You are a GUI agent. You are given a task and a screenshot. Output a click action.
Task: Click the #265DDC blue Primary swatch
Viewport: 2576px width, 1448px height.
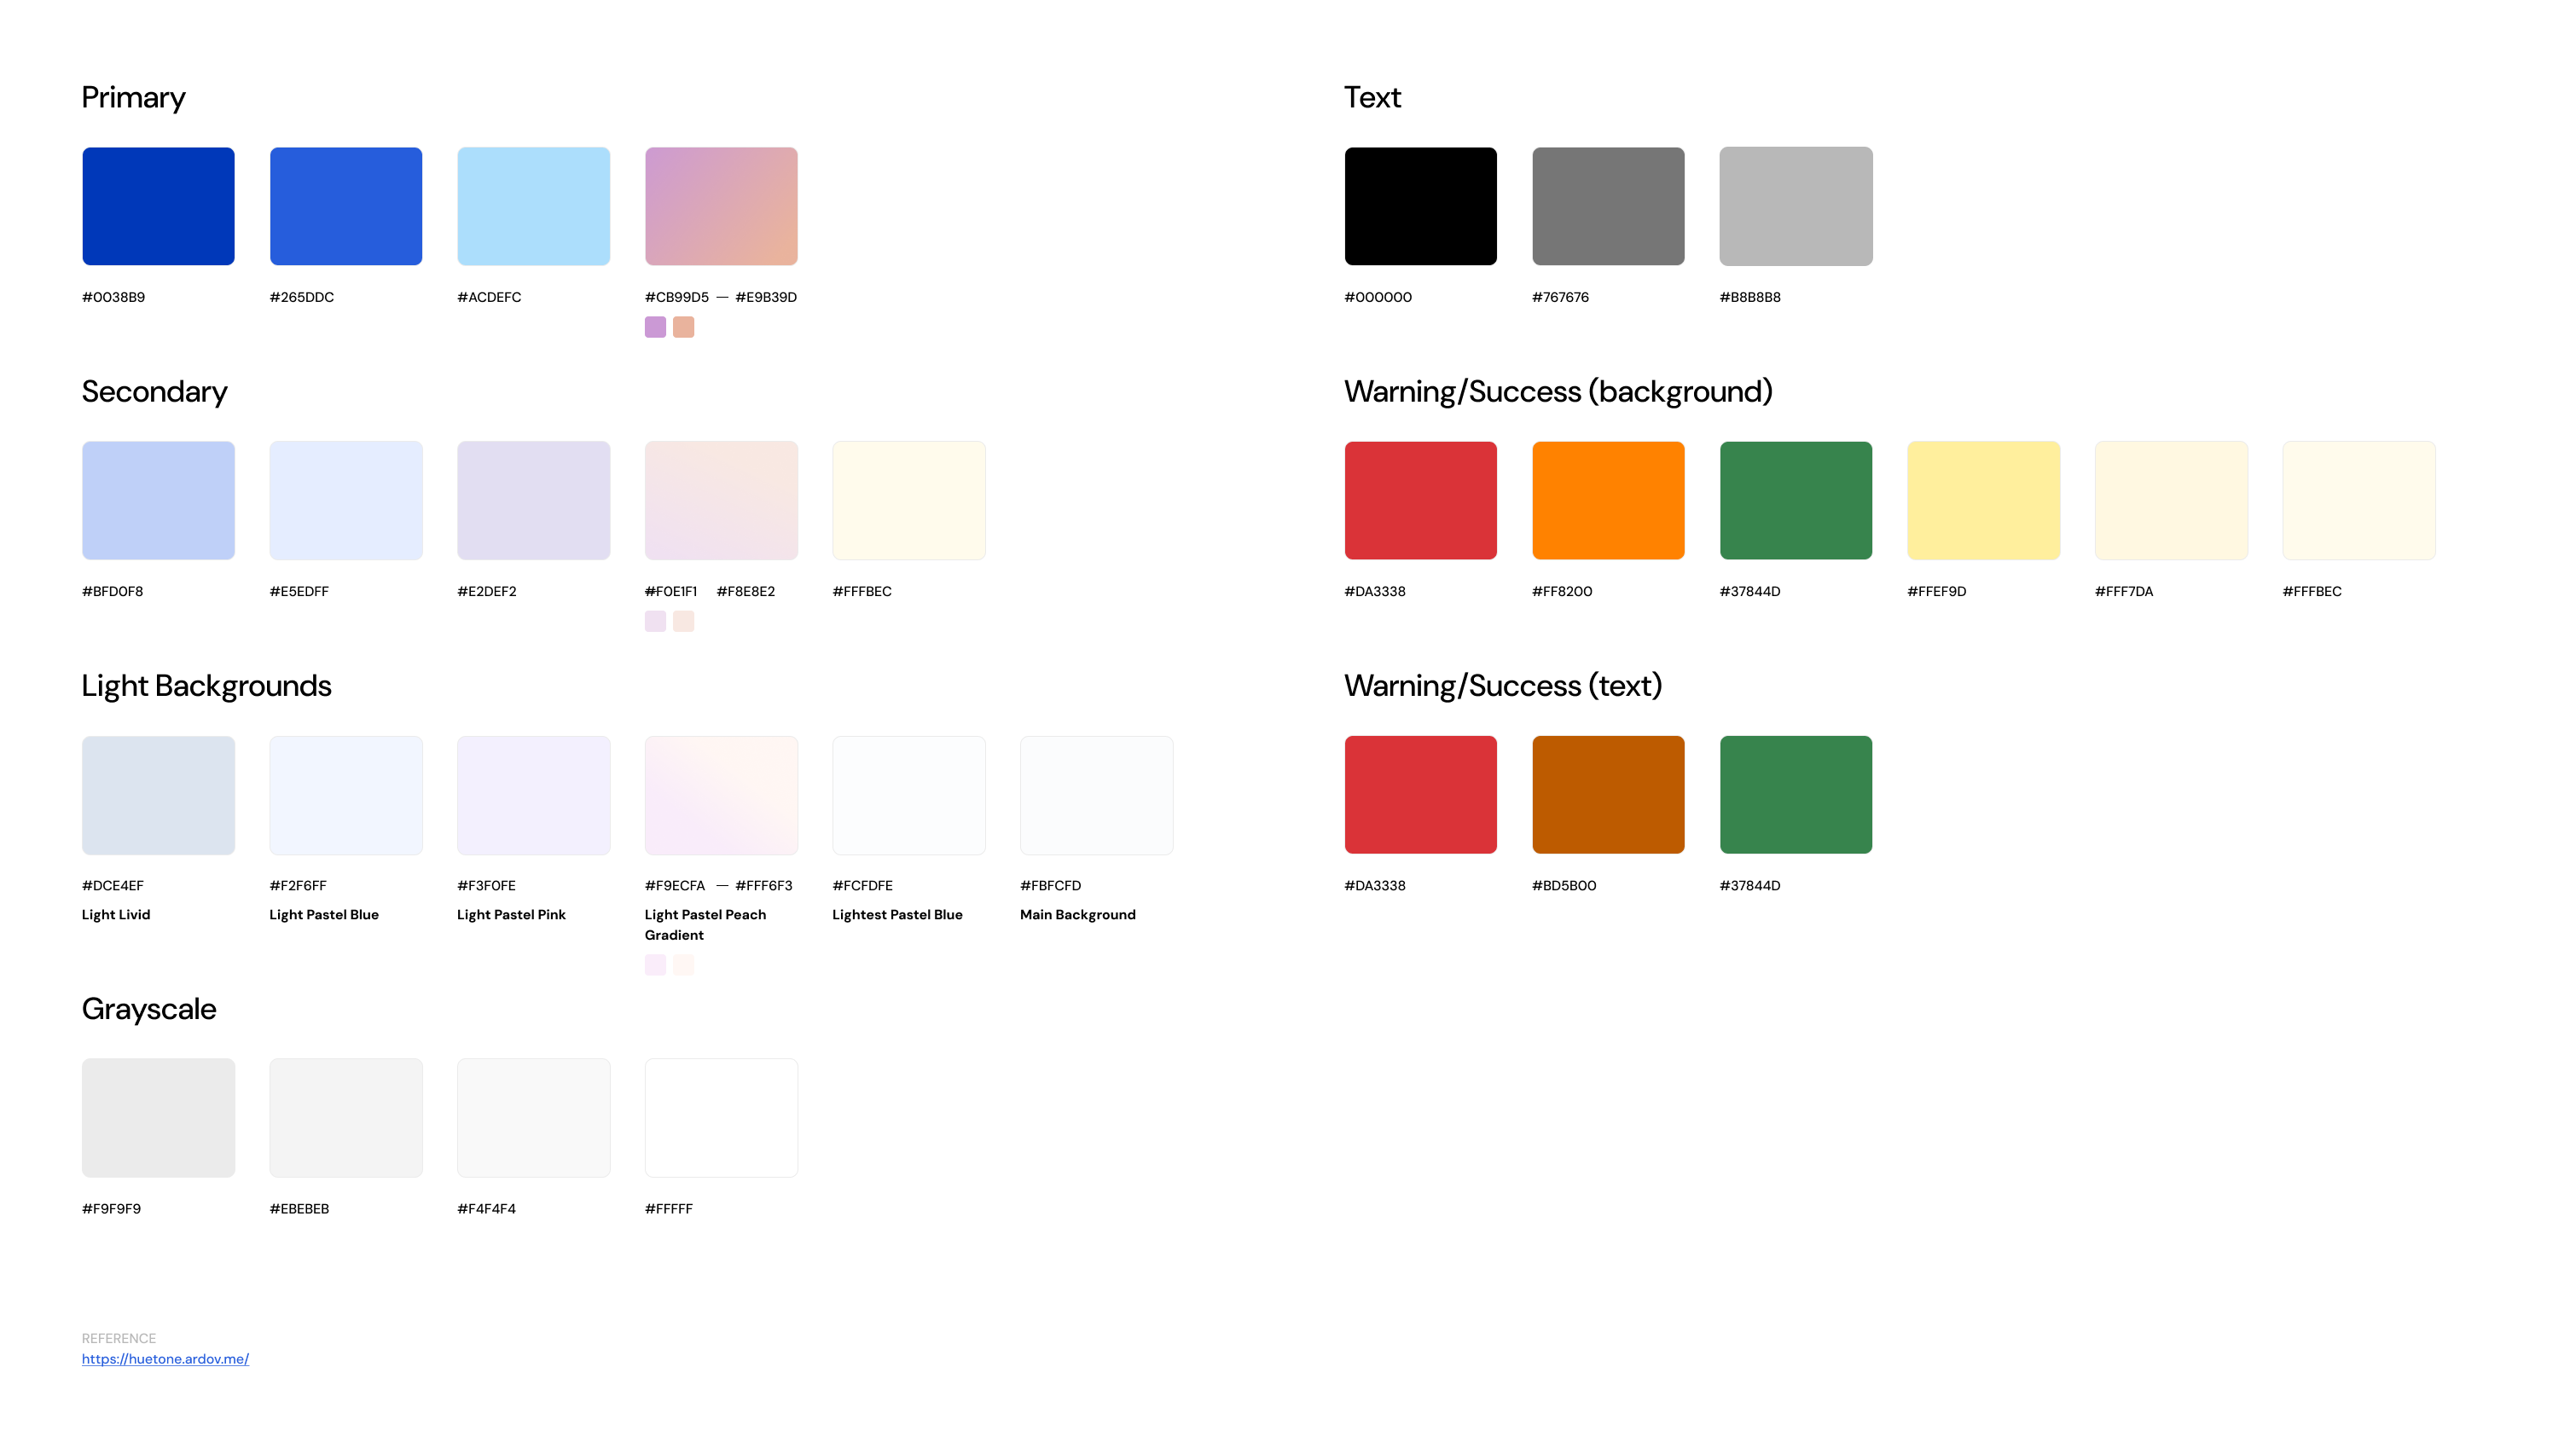[x=345, y=206]
